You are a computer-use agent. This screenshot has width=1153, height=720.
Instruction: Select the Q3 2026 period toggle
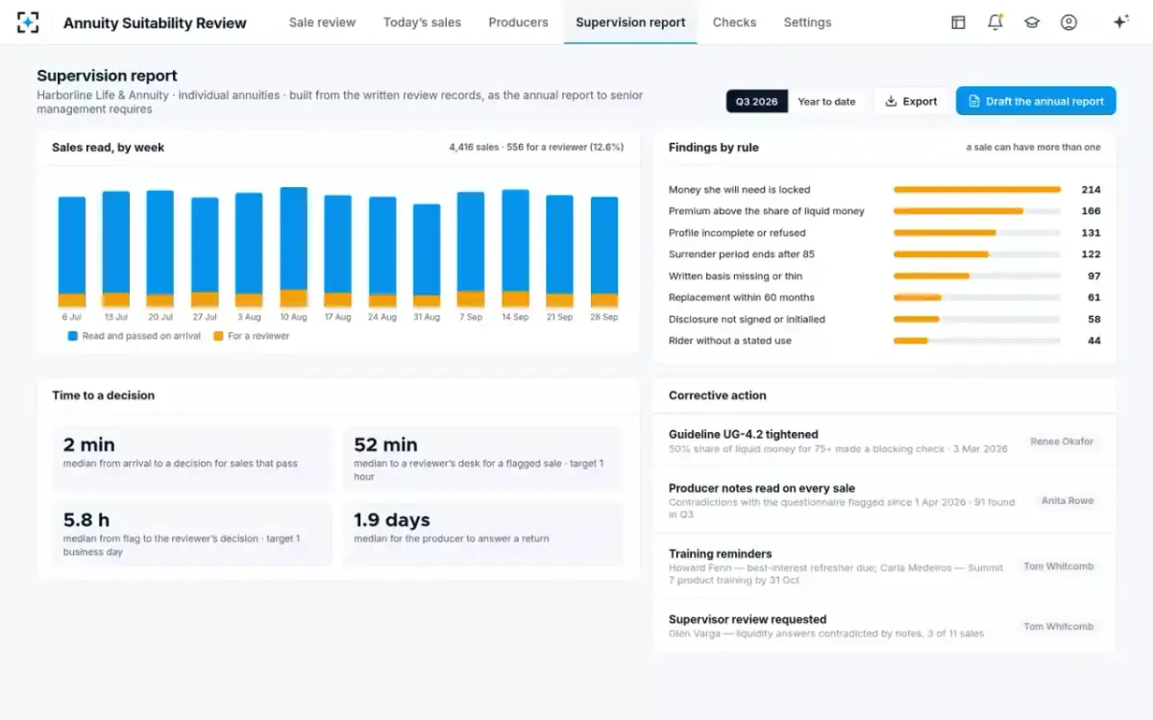pyautogui.click(x=757, y=102)
